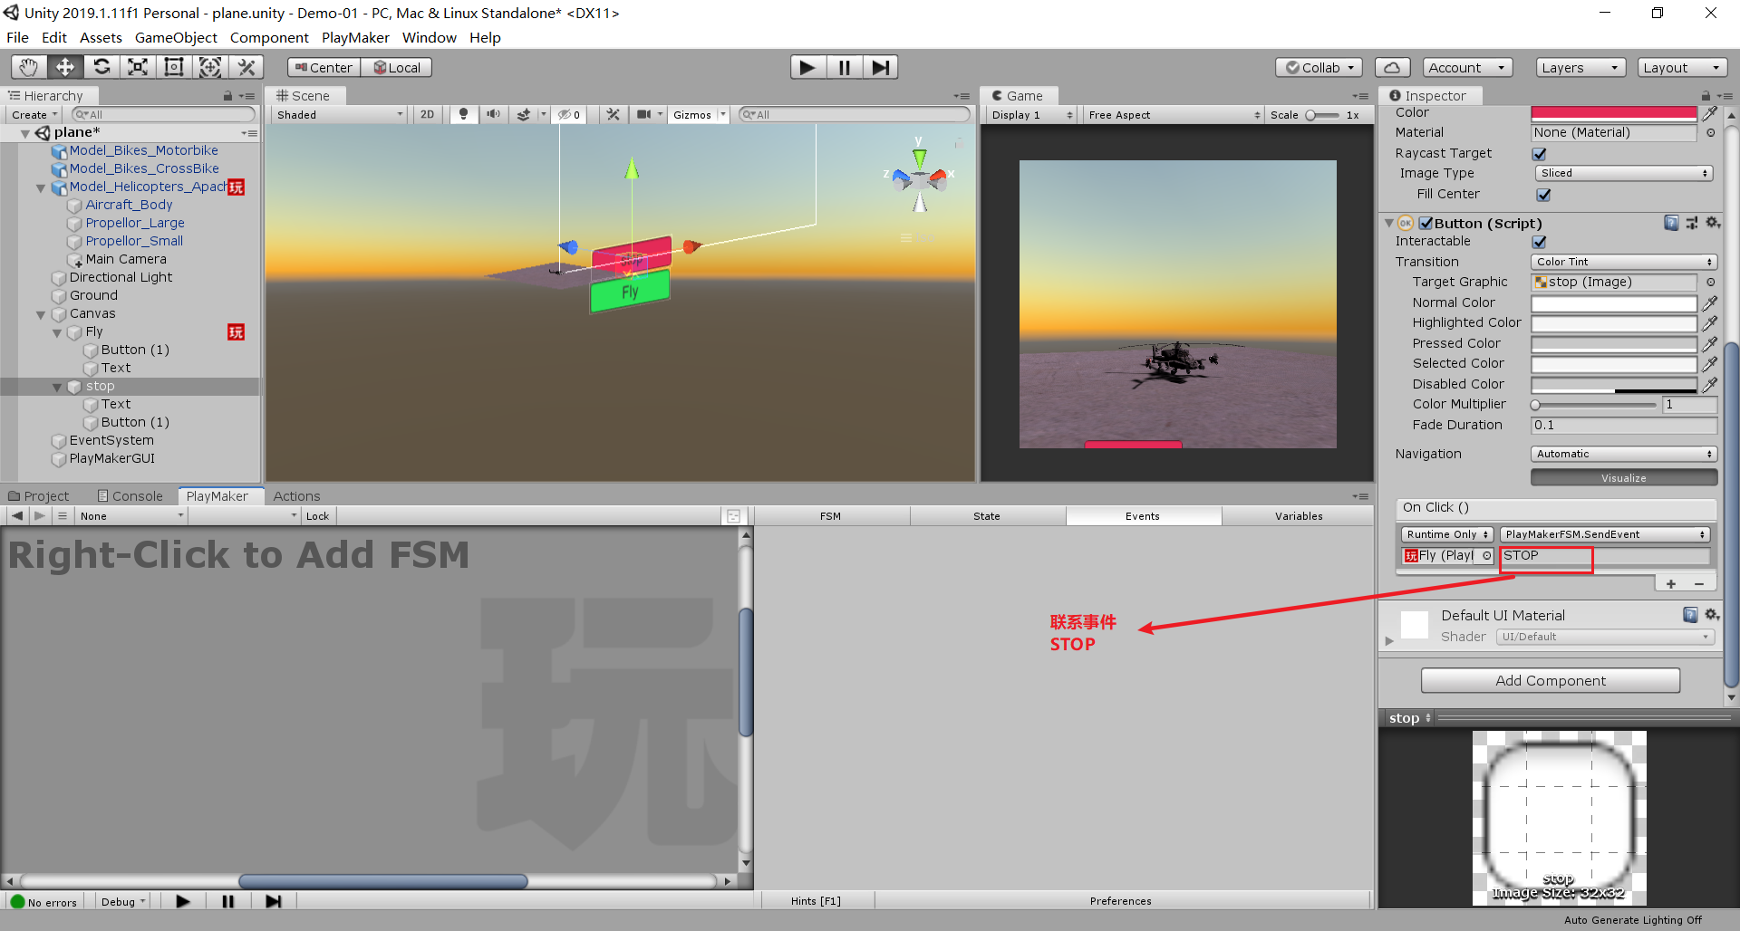Click the STOP event input field
Viewport: 1740px width, 931px height.
pos(1545,556)
